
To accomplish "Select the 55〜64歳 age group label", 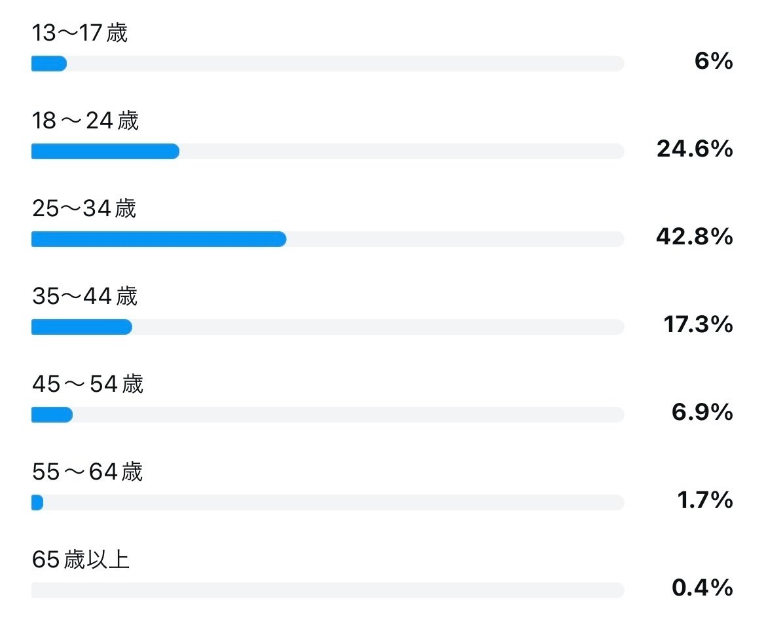I will (x=87, y=472).
